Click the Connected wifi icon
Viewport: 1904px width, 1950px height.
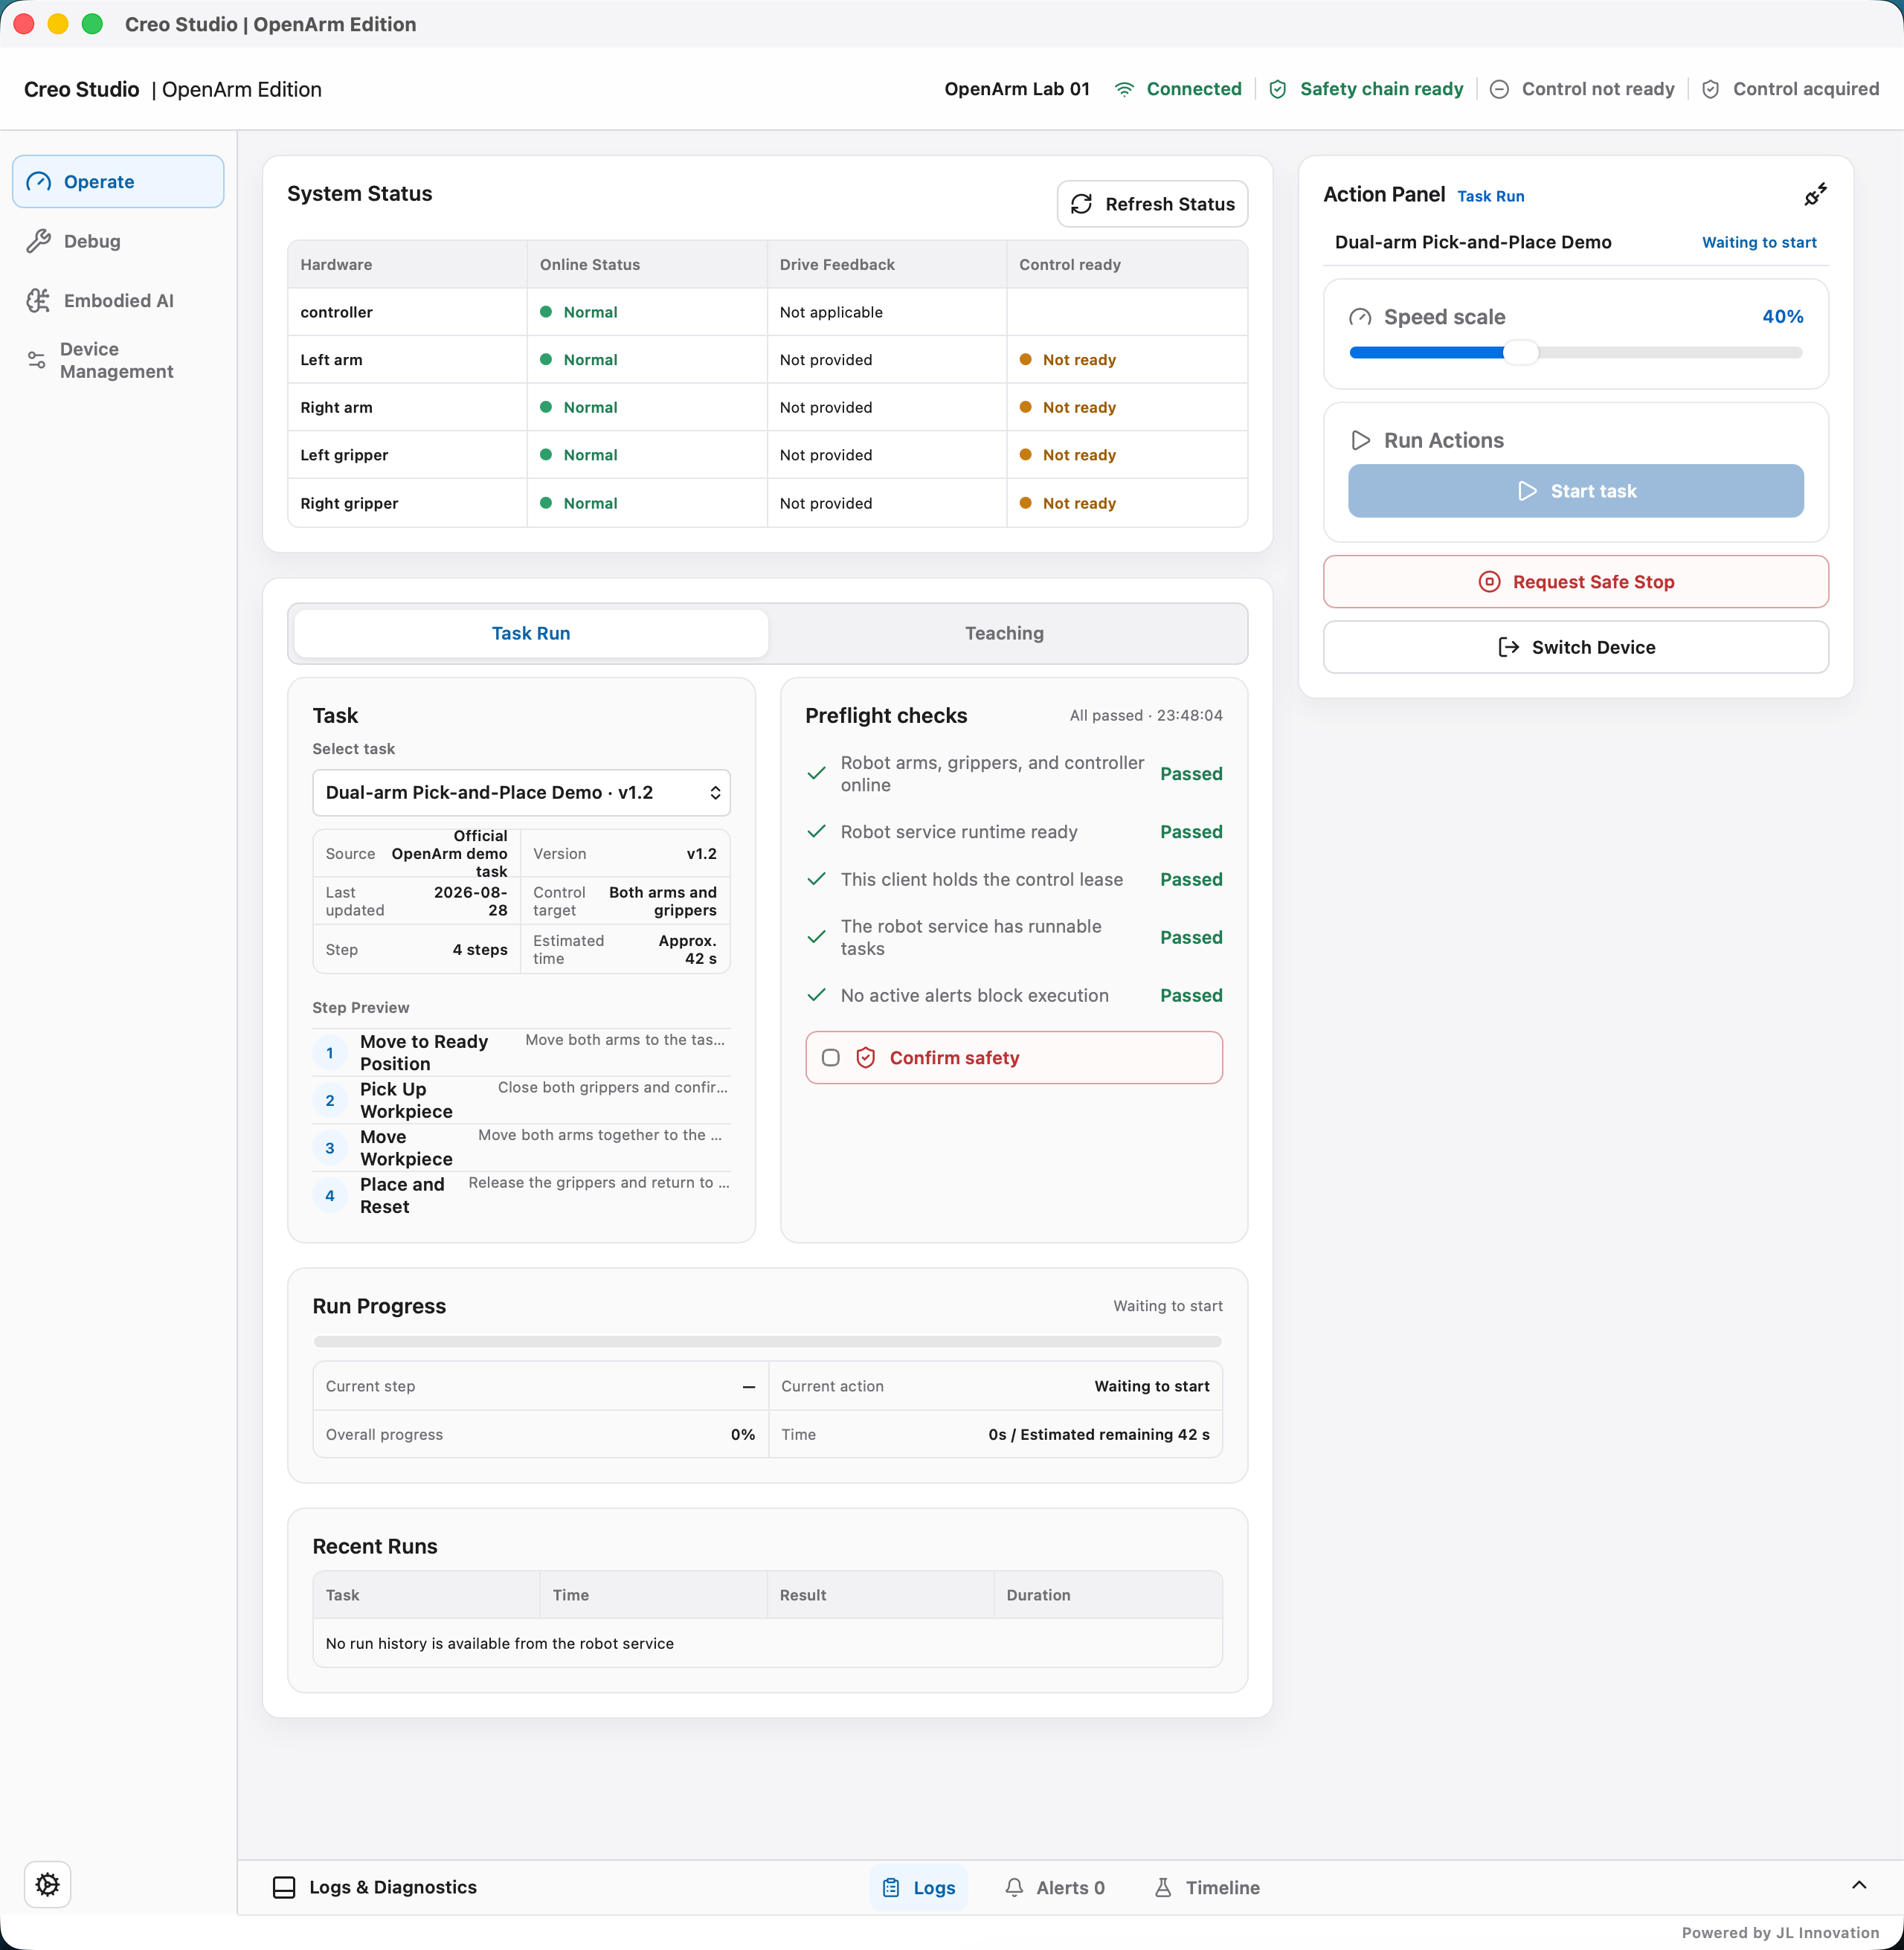[x=1125, y=89]
